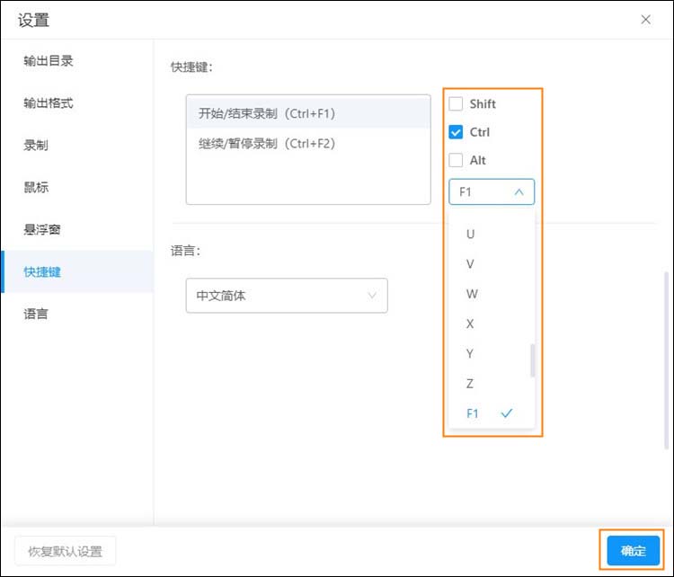Choose key Y from the list
674x577 pixels.
pos(492,353)
